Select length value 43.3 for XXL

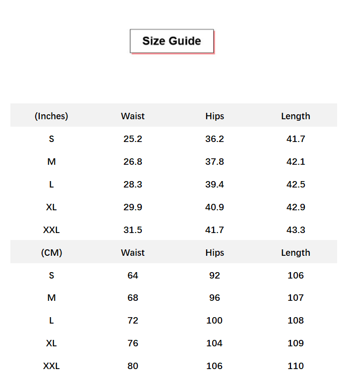tap(296, 230)
